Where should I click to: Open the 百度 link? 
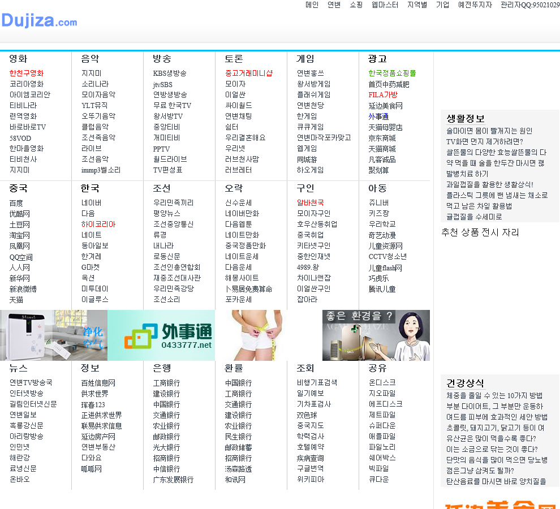click(16, 203)
